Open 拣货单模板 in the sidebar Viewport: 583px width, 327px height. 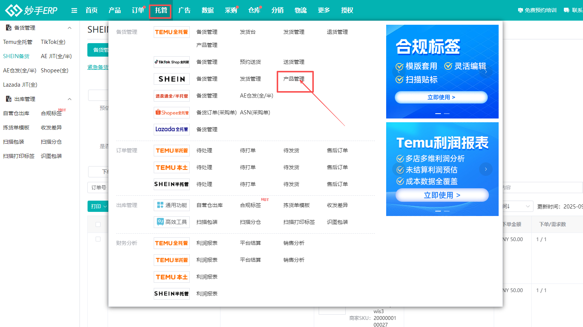click(x=16, y=127)
